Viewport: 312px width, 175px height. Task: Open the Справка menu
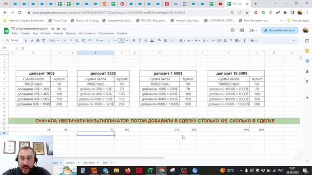[x=122, y=34]
